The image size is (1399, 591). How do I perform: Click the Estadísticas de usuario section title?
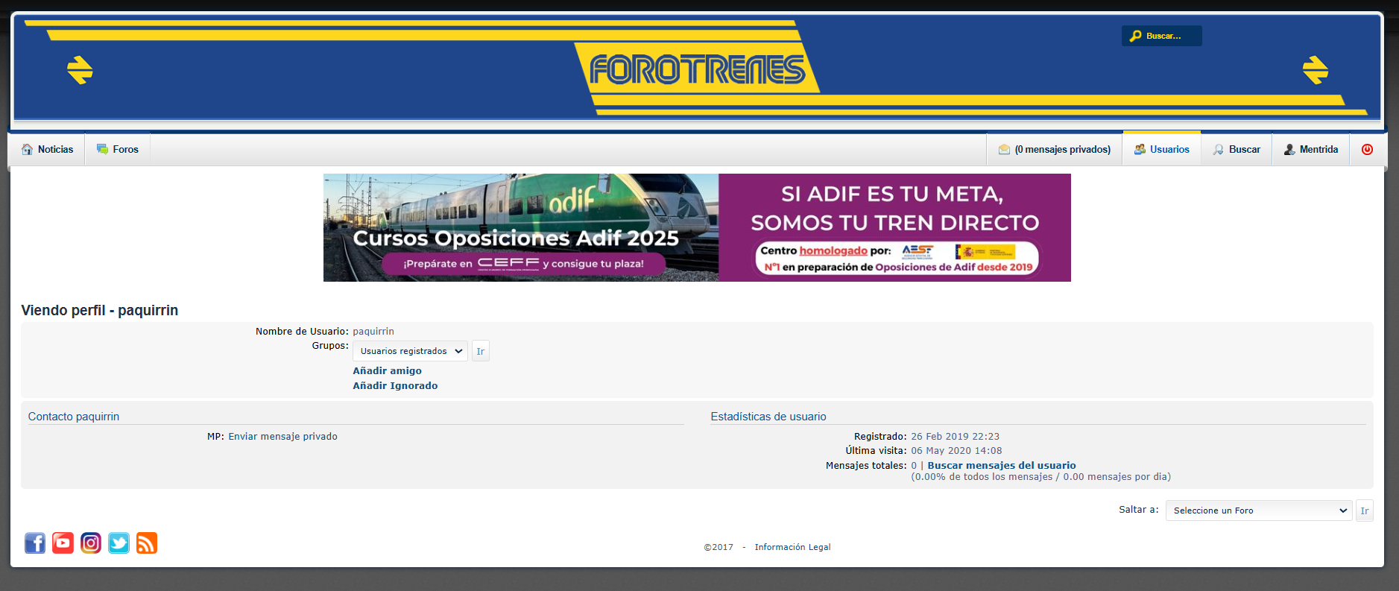coord(768,417)
